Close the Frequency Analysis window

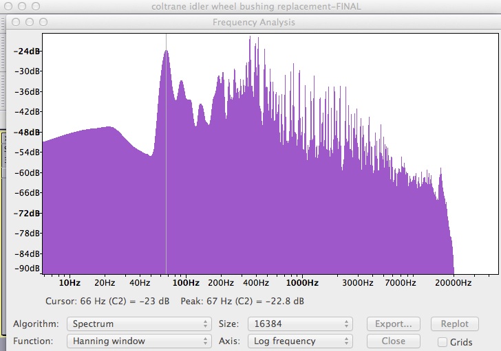pos(16,22)
